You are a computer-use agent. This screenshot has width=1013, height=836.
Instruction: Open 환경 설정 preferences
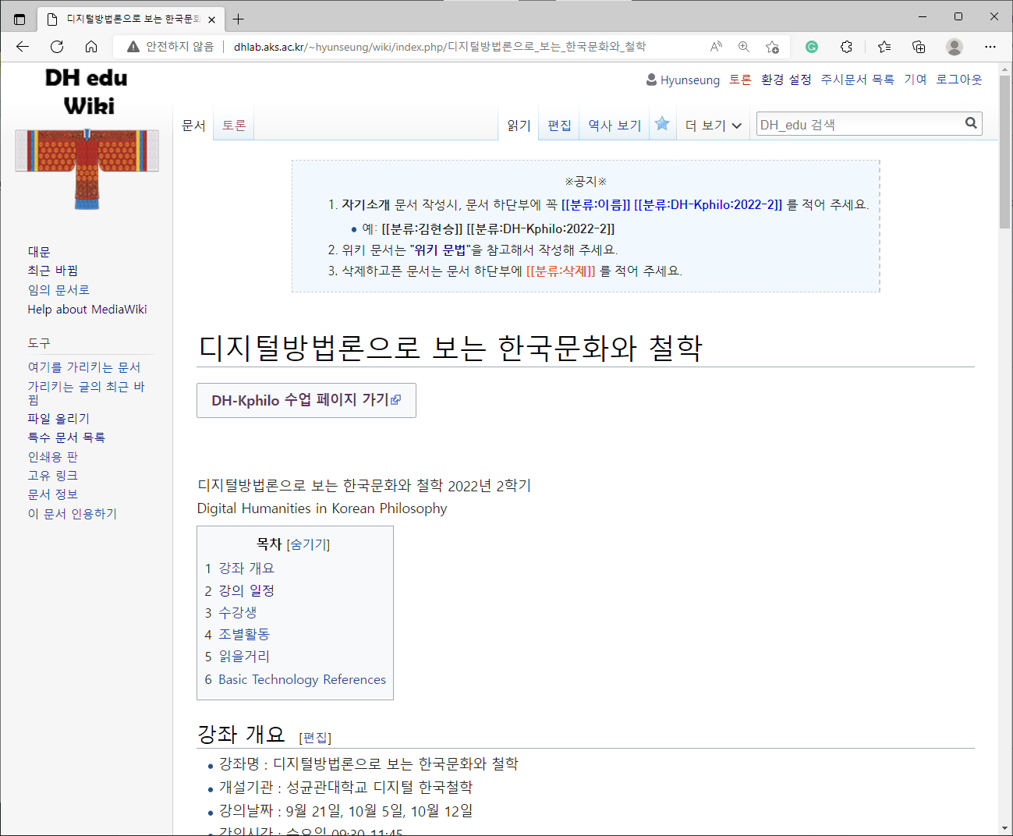(786, 80)
